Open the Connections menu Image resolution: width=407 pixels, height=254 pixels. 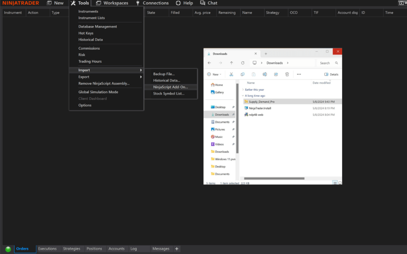point(152,3)
